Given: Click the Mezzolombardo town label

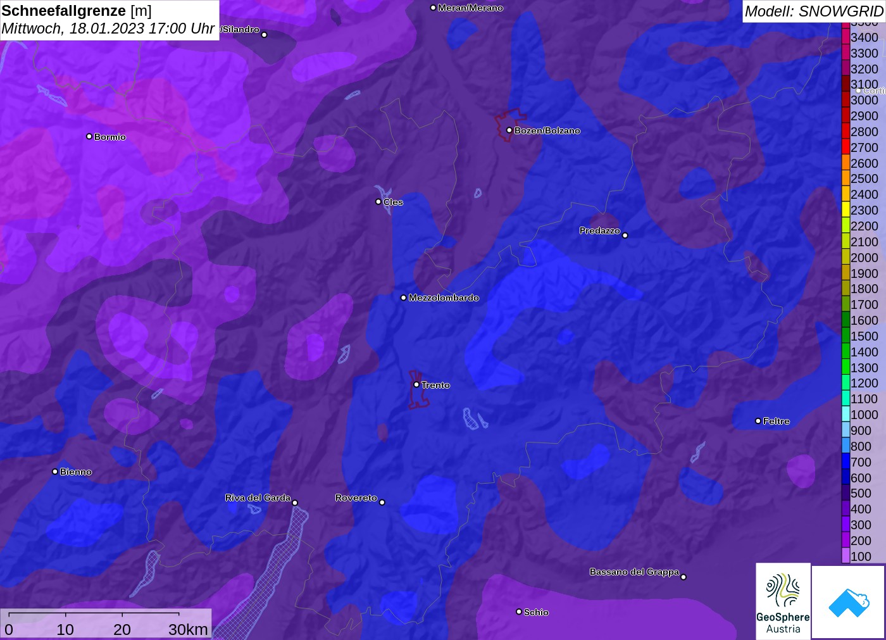Looking at the screenshot, I should pos(444,298).
